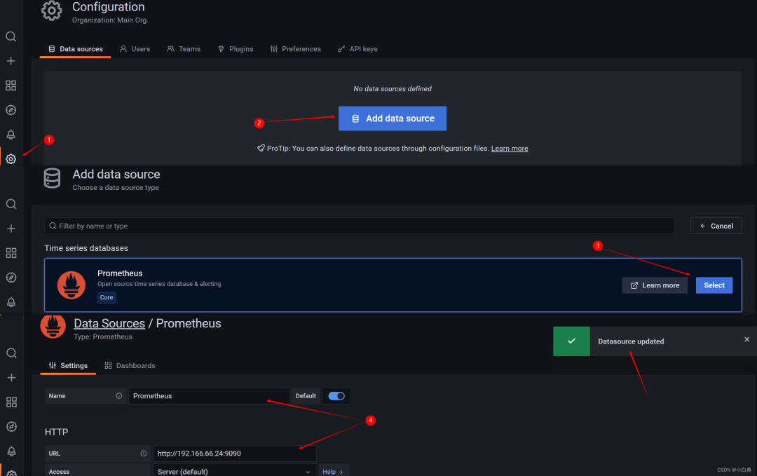This screenshot has width=757, height=476.
Task: Open alerting bell icon in Configuration page sidebar
Action: [11, 135]
